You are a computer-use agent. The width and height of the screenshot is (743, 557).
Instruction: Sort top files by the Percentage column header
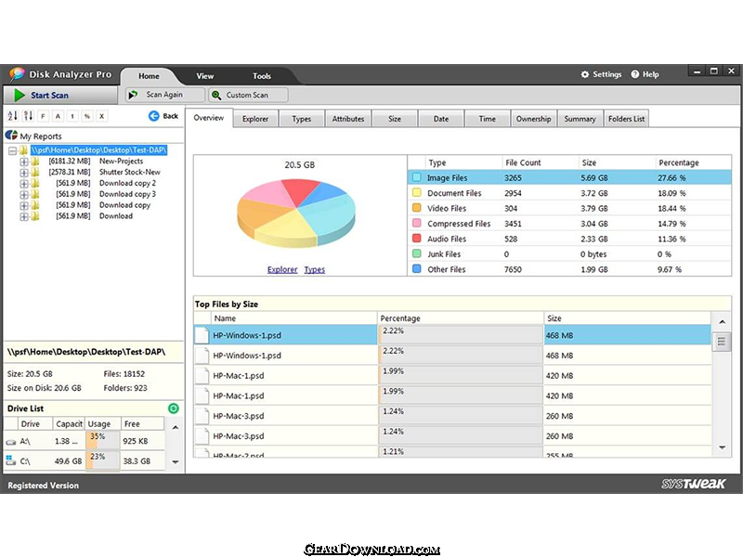(x=461, y=318)
